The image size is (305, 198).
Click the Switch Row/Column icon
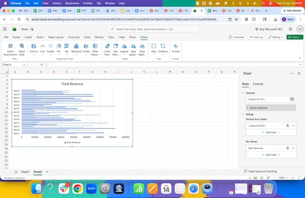[x=11, y=46]
